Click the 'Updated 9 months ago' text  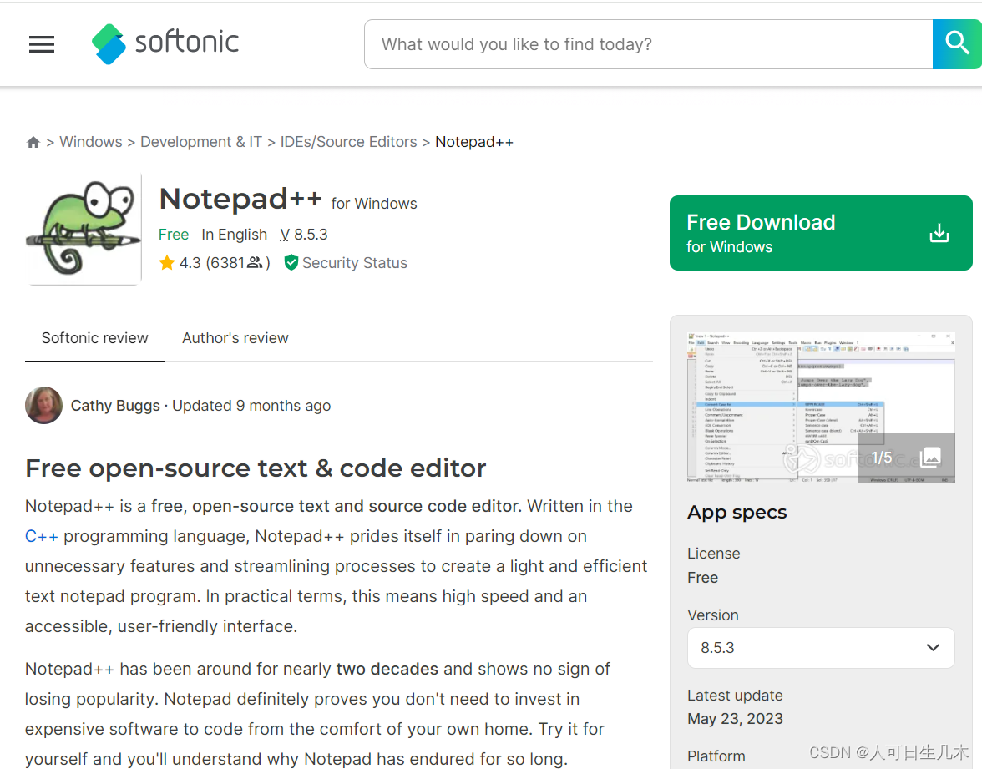[251, 406]
